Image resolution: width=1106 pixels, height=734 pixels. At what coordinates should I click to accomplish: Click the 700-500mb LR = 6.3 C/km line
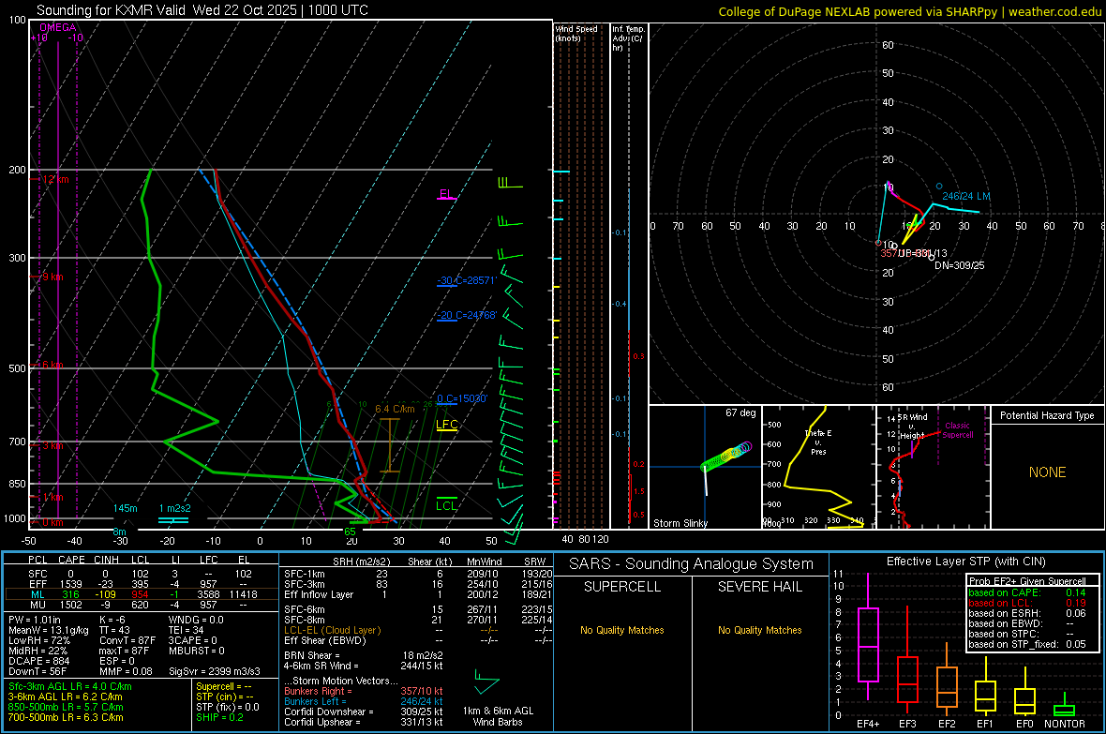66,717
